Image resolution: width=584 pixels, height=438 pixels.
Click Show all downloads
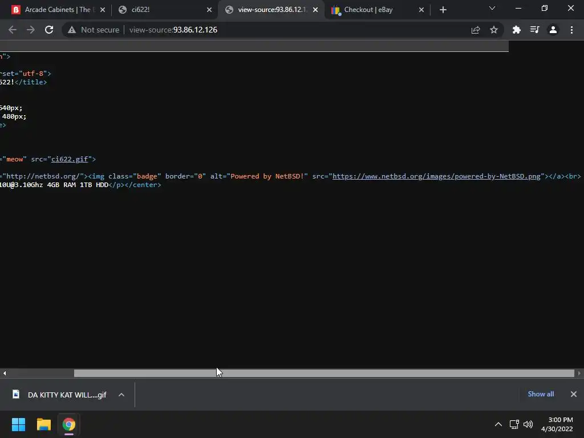(x=541, y=394)
